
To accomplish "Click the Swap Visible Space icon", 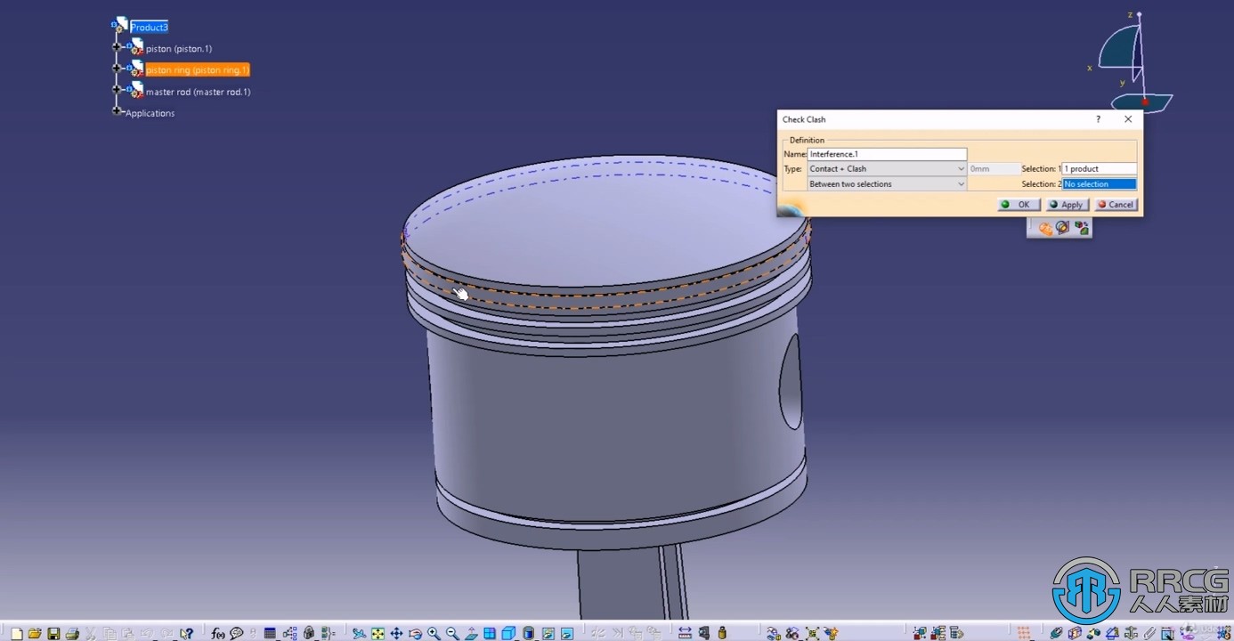I will (x=566, y=634).
